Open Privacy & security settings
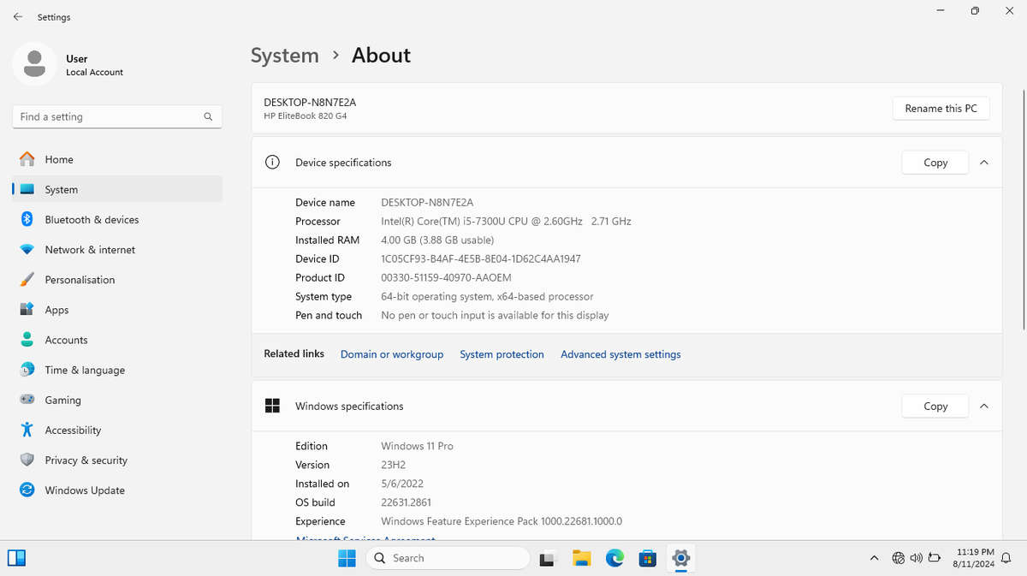 86,460
